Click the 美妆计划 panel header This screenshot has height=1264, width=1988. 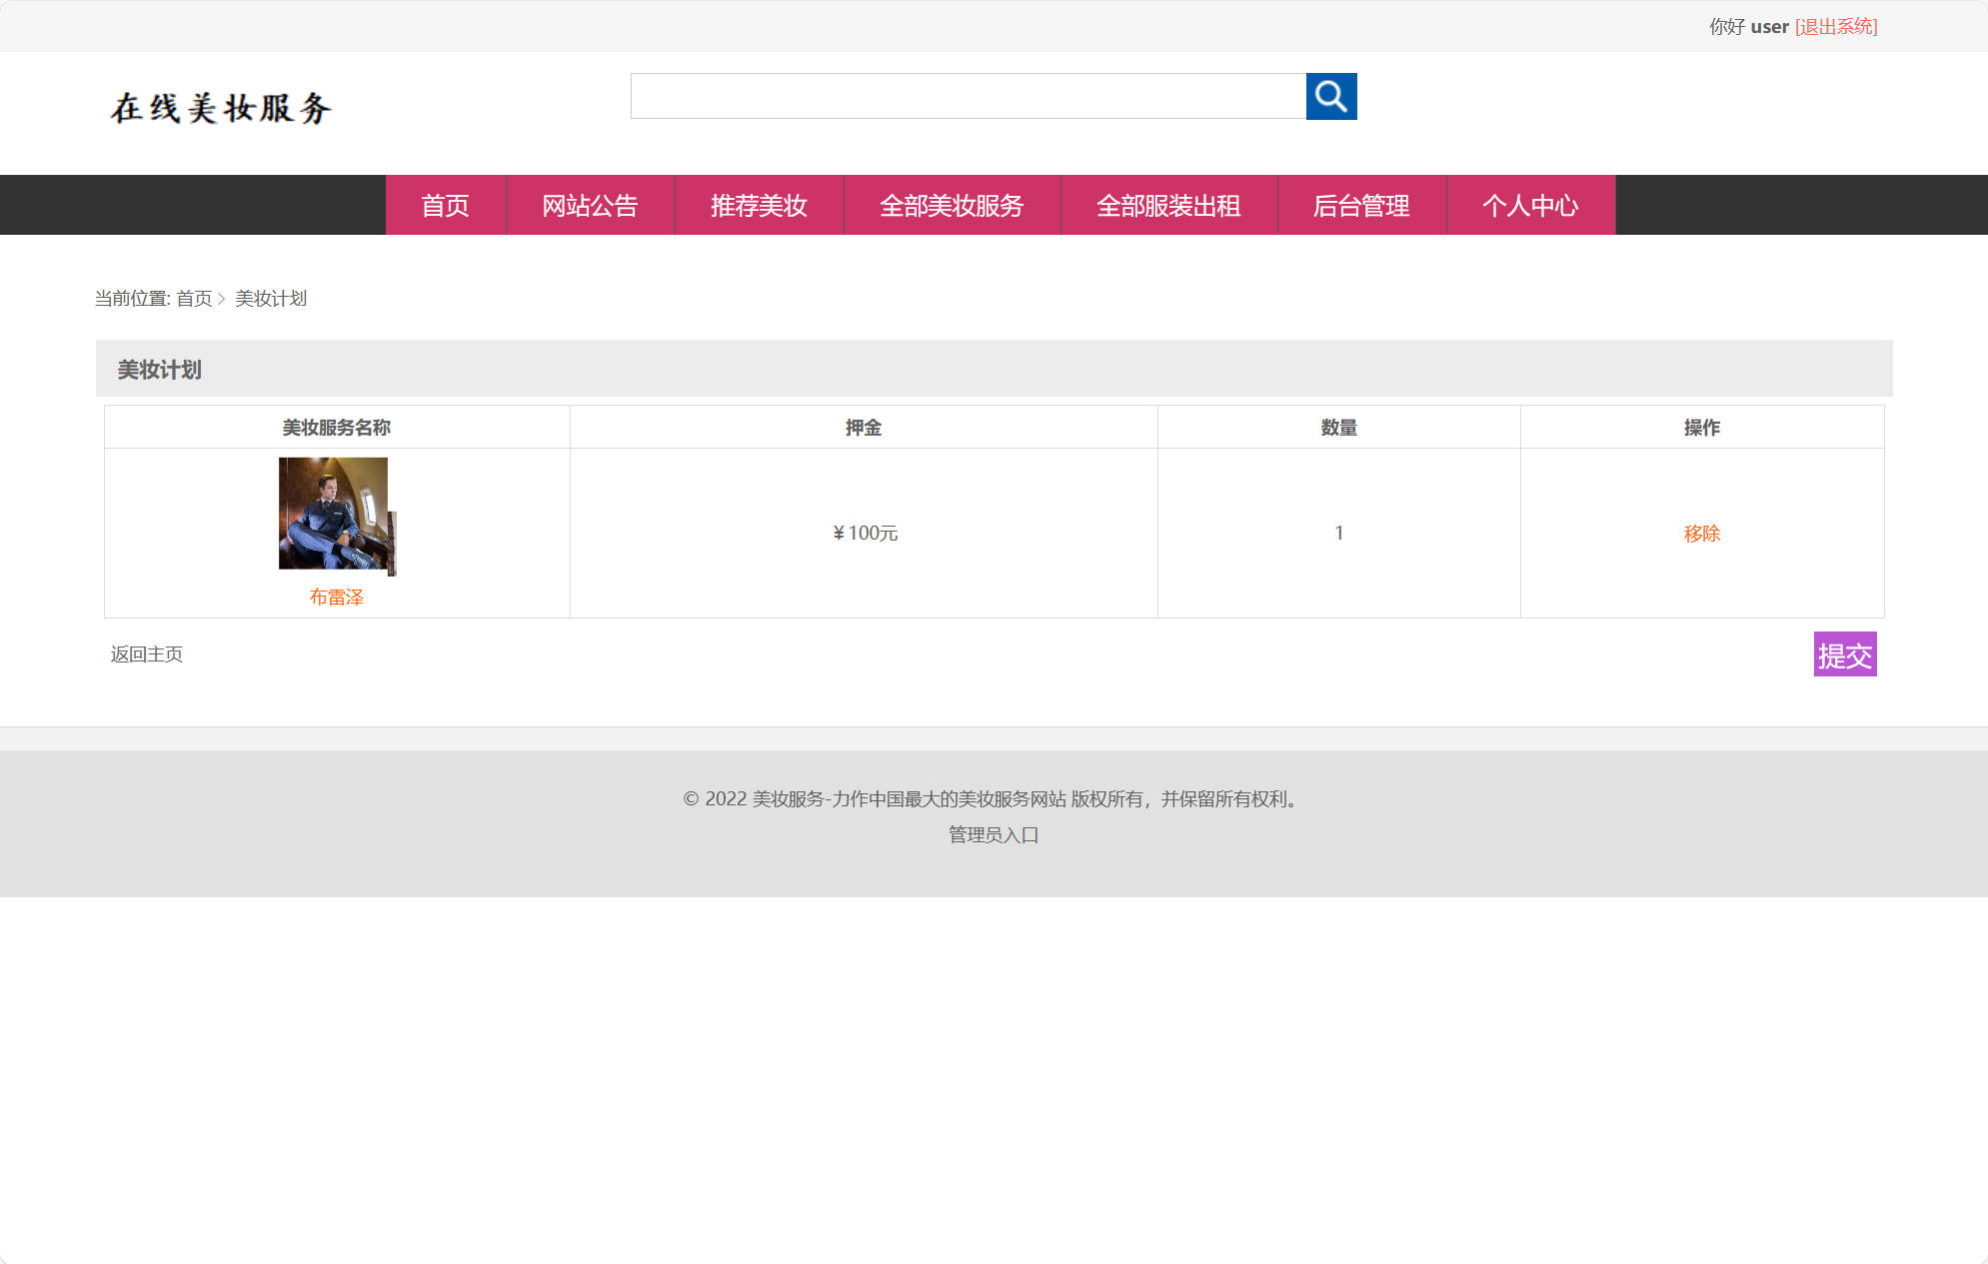click(x=158, y=369)
